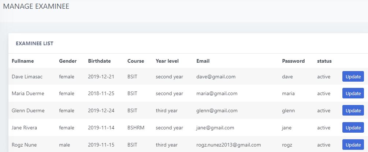This screenshot has width=368, height=152.
Task: Update Glenn Duerme's examinee record
Action: pyautogui.click(x=353, y=110)
